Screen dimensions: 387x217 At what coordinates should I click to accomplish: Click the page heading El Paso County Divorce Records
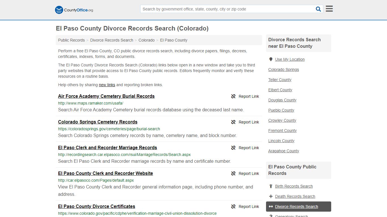click(132, 29)
